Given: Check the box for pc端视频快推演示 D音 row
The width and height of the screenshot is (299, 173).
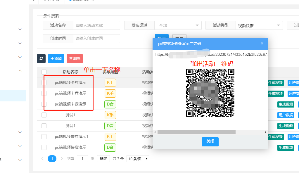Looking at the screenshot, I should 44,148.
